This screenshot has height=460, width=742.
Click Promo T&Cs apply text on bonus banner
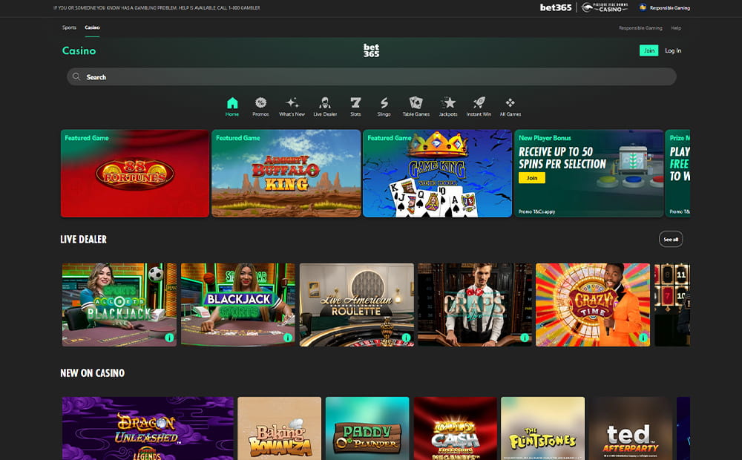[536, 211]
